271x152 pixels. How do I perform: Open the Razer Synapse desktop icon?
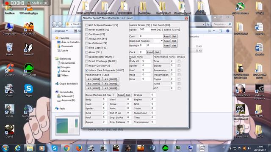[x=28, y=70]
